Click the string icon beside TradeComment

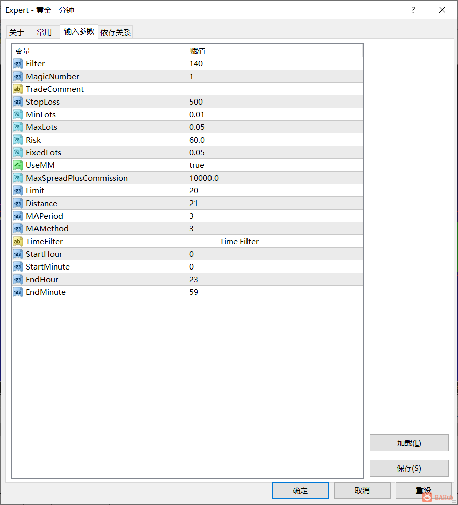18,89
